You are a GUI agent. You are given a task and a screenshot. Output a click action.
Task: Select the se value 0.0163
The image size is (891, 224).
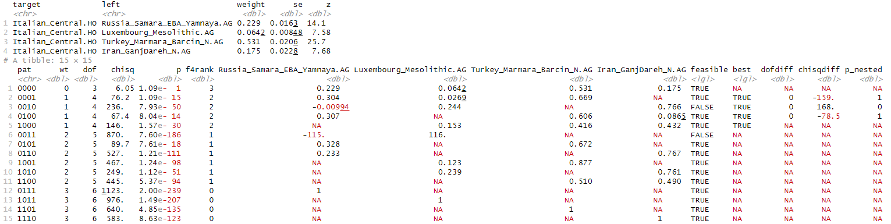[x=284, y=23]
